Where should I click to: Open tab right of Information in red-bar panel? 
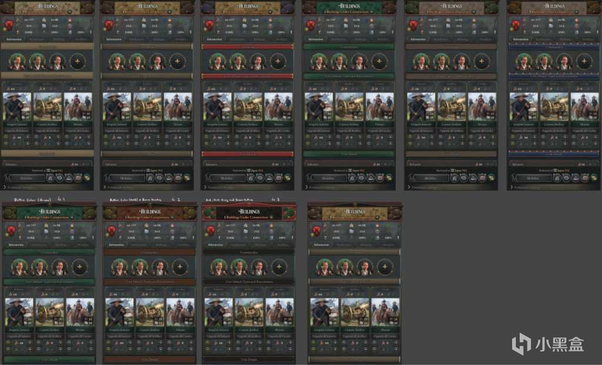236,39
